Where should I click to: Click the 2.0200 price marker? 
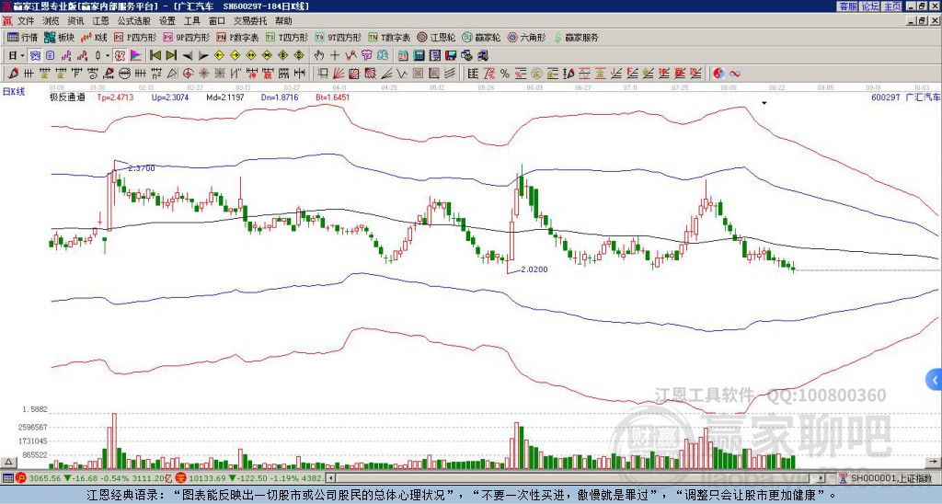point(534,269)
